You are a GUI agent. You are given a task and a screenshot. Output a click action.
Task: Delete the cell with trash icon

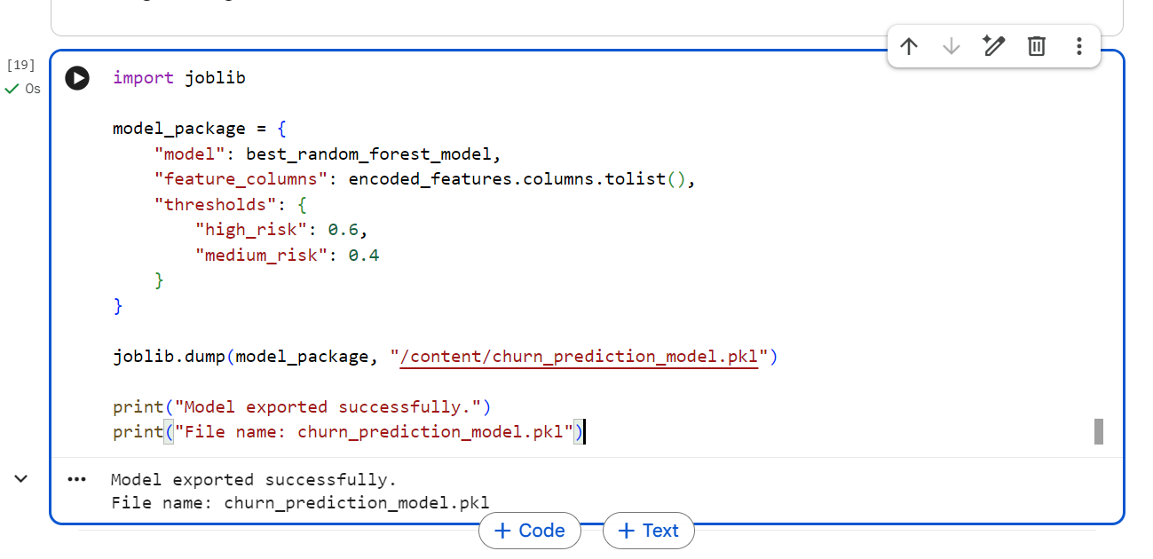coord(1037,46)
